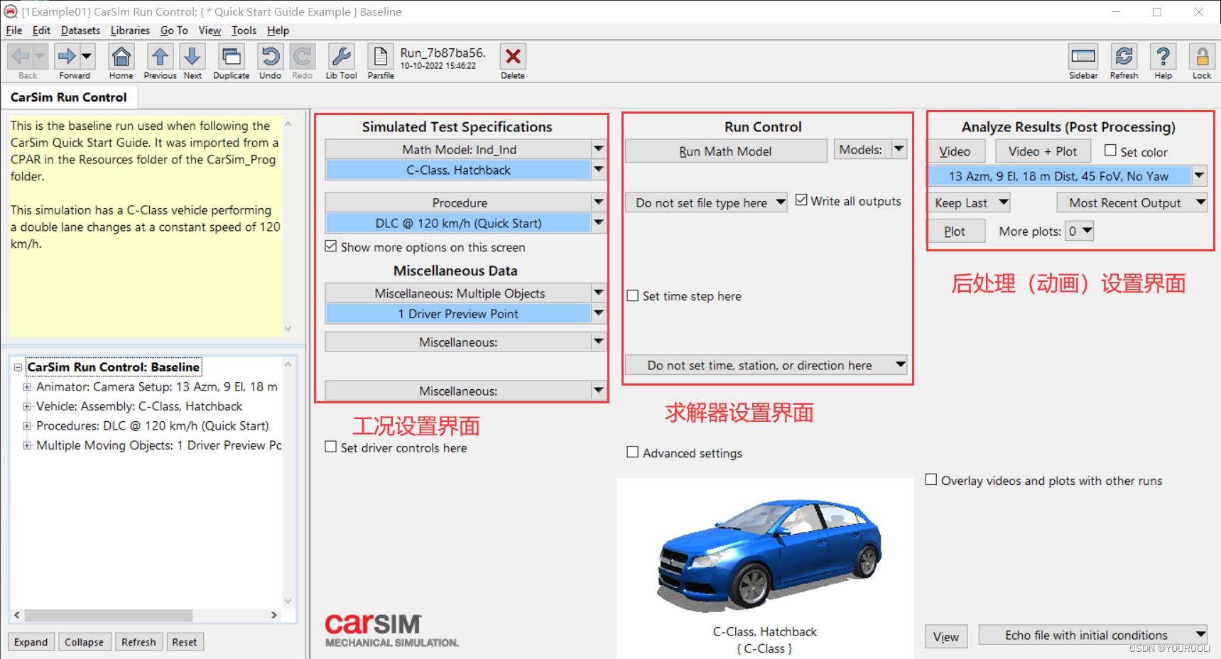
Task: Enable the Advanced settings checkbox
Action: 633,452
